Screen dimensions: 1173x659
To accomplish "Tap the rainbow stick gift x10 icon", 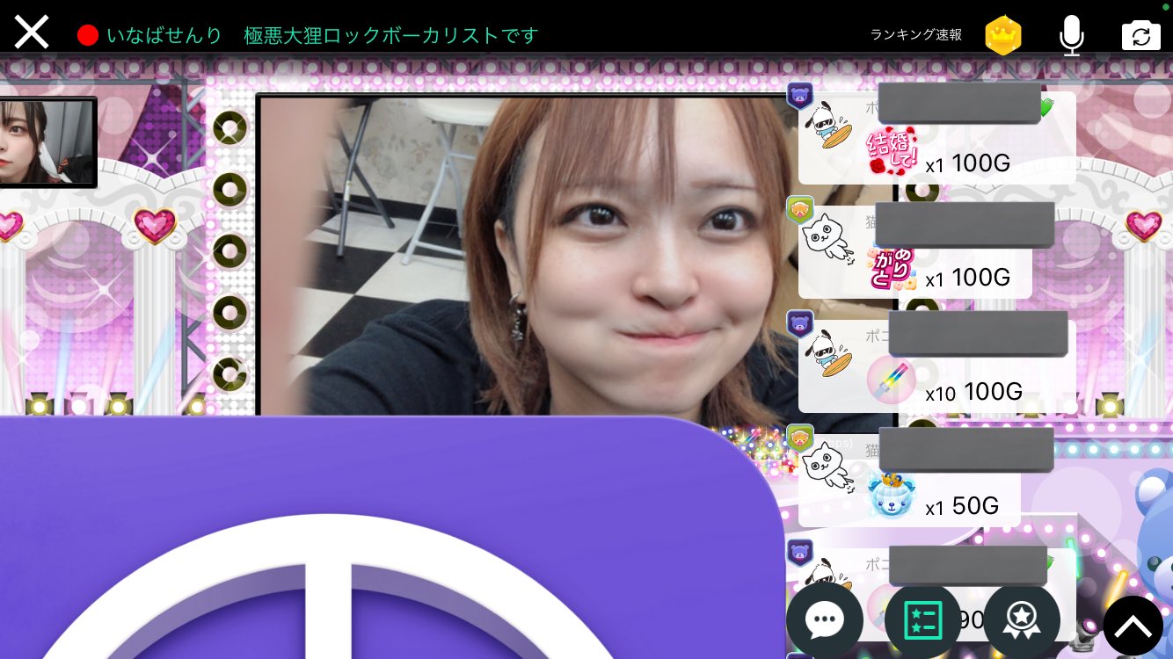I will click(892, 381).
